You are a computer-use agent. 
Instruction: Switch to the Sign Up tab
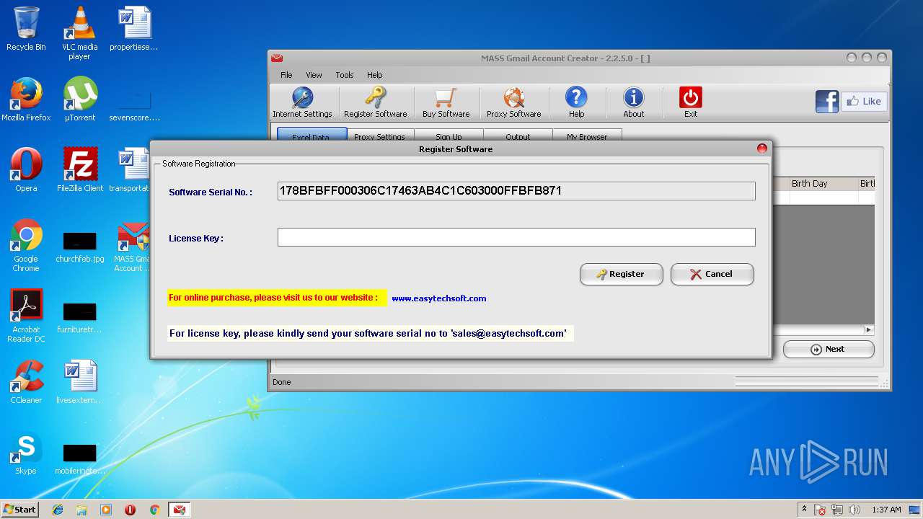click(449, 136)
